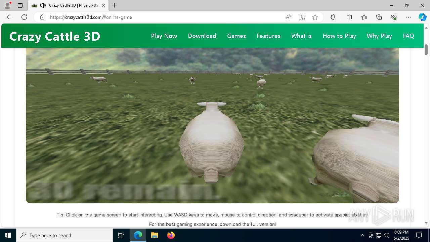Open the Play Now nav link
Screen dimensions: 430x242
[x=164, y=36]
